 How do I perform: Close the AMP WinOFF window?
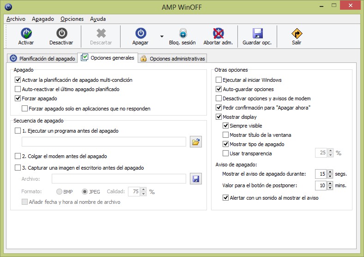tap(350, 5)
